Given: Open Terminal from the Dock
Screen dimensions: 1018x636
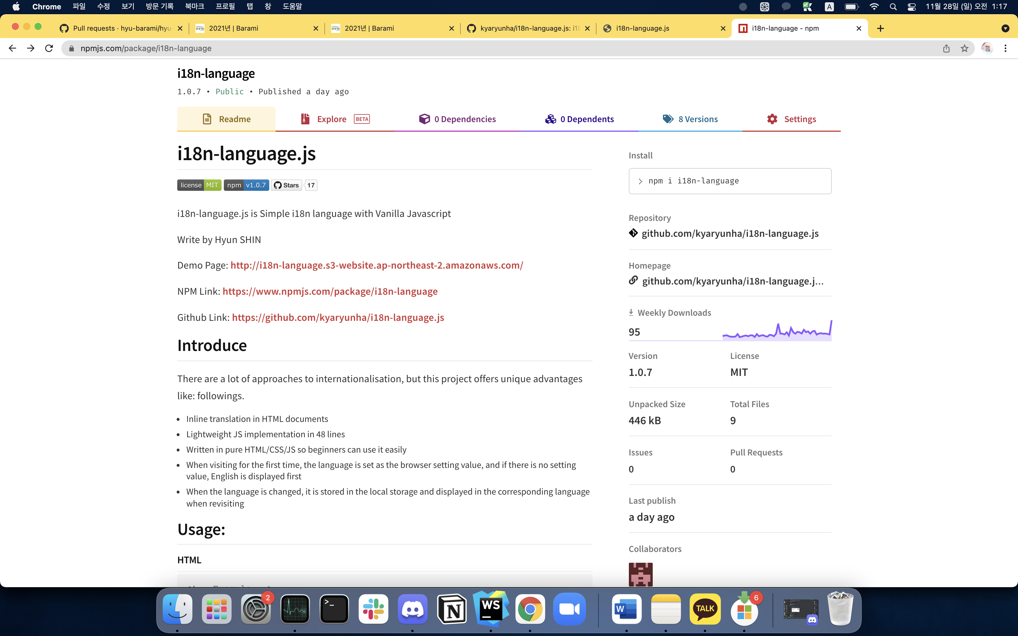Looking at the screenshot, I should [x=334, y=609].
